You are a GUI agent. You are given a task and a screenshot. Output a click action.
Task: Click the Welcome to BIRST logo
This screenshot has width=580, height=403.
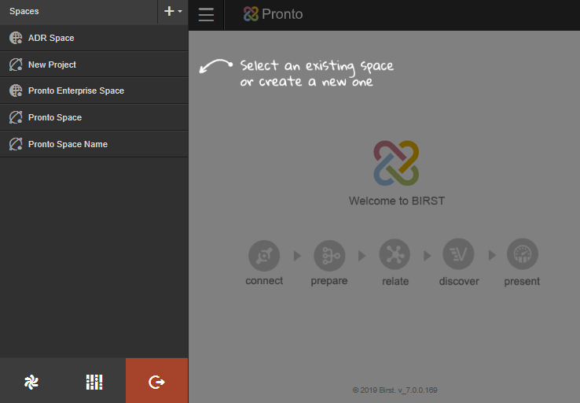click(396, 163)
